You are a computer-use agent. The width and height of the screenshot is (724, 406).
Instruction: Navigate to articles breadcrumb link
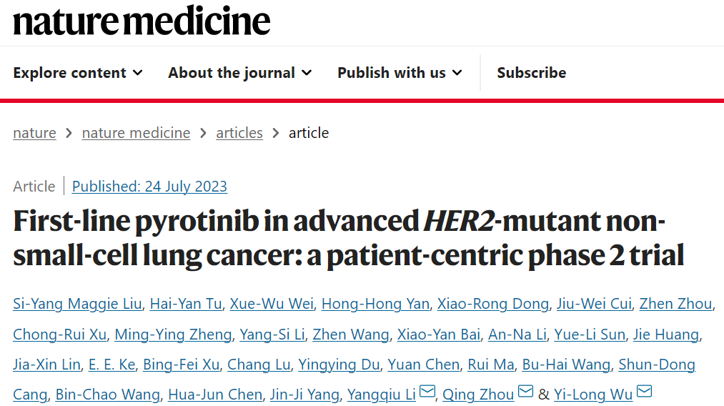[239, 133]
